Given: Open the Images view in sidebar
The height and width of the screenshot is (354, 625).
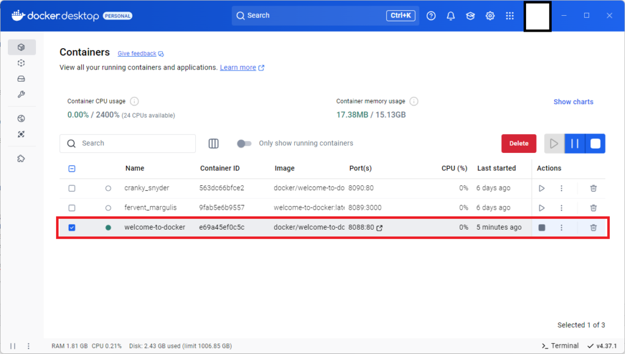Looking at the screenshot, I should (x=21, y=63).
